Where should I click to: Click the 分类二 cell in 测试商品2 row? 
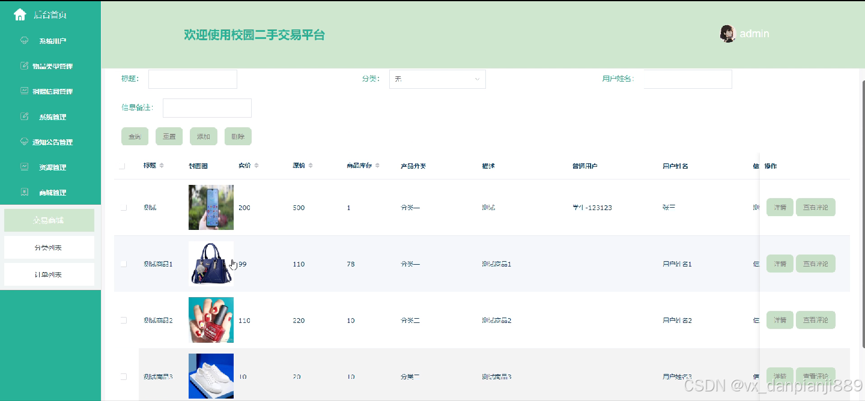(x=410, y=321)
